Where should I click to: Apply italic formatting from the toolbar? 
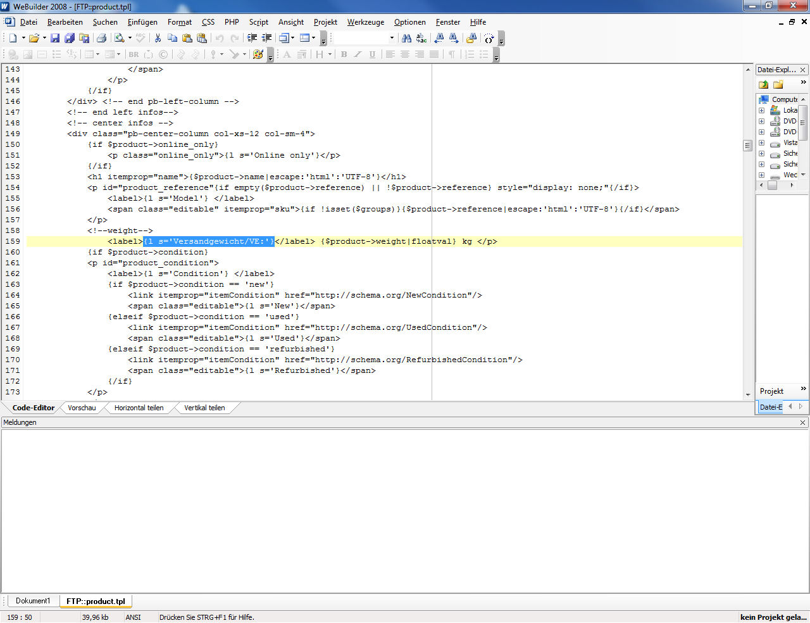358,54
